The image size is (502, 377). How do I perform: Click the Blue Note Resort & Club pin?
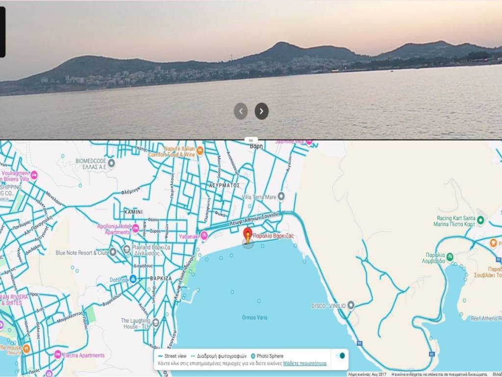point(113,252)
